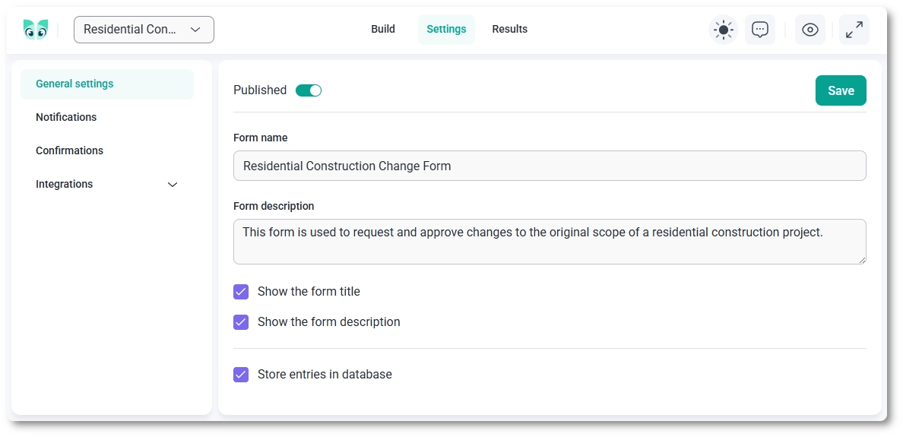
Task: Uncheck Show the form title
Action: pyautogui.click(x=241, y=291)
